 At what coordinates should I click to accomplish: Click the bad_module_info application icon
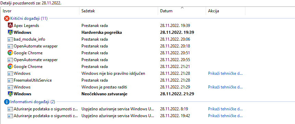10,39
